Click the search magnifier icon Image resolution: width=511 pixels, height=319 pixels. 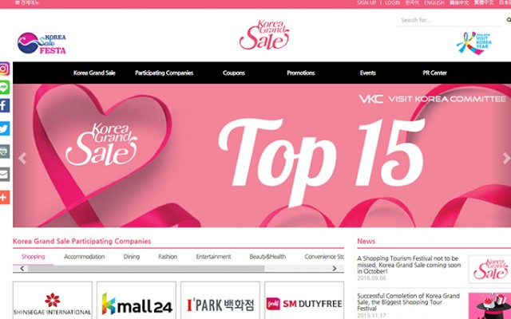[x=509, y=20]
